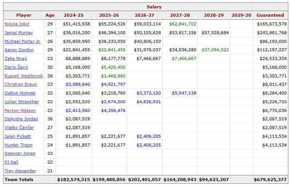Select Team Totals $182,574,315 cell

pos(73,180)
